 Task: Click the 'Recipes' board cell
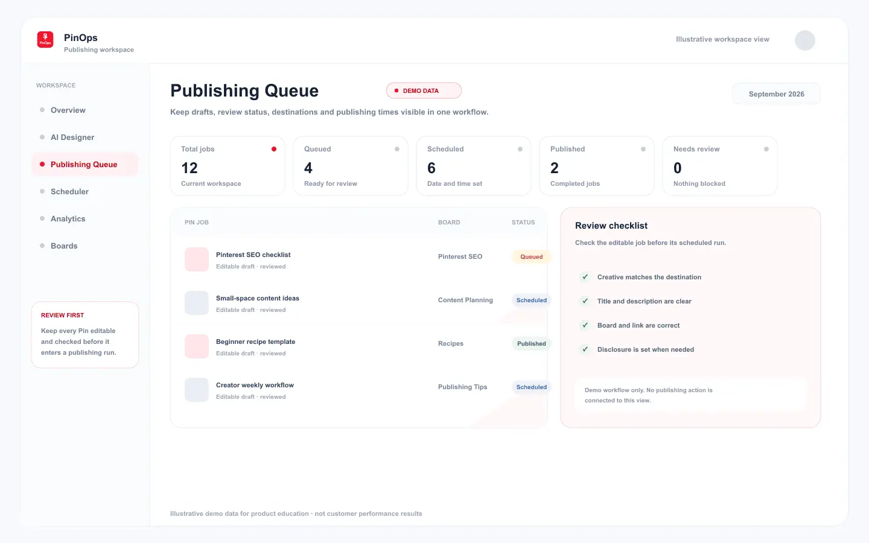tap(451, 343)
